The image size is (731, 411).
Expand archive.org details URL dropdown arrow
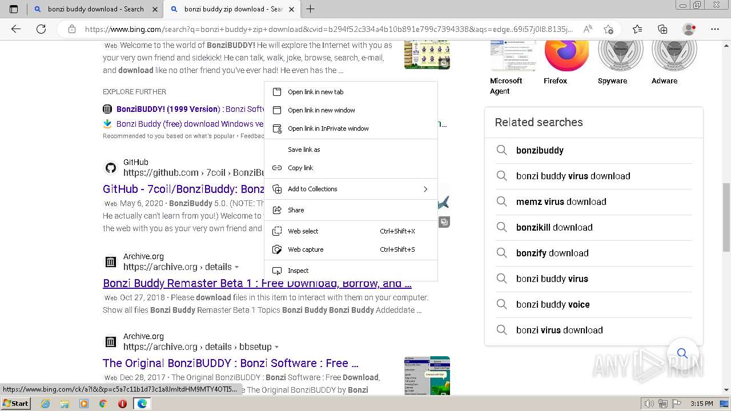click(x=236, y=267)
